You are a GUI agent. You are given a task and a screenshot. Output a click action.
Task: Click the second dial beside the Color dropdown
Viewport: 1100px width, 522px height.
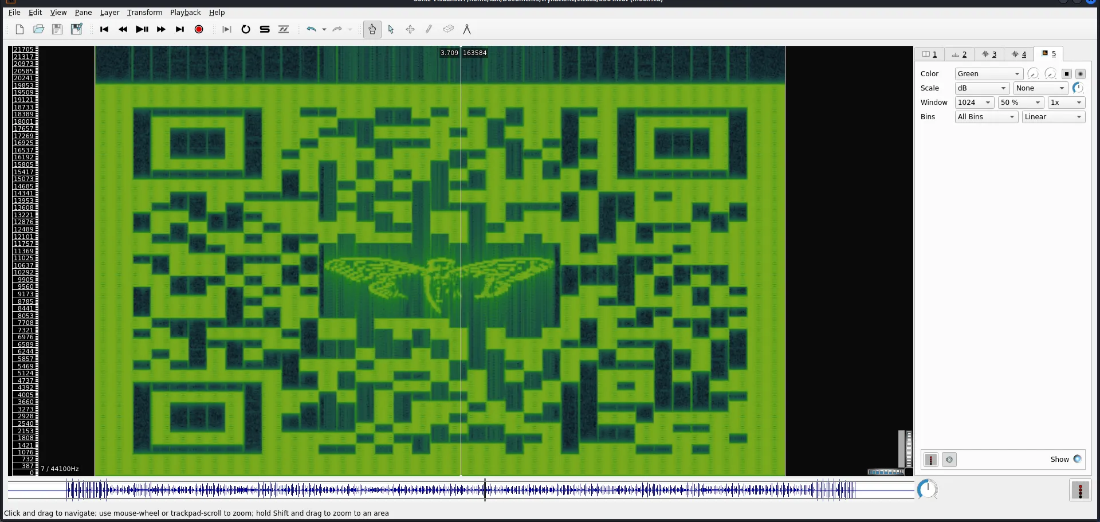(1050, 74)
